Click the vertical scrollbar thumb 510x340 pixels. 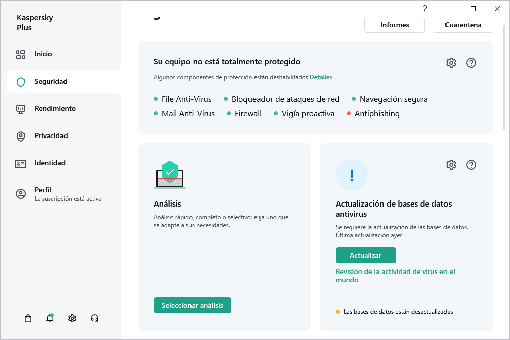pos(505,76)
